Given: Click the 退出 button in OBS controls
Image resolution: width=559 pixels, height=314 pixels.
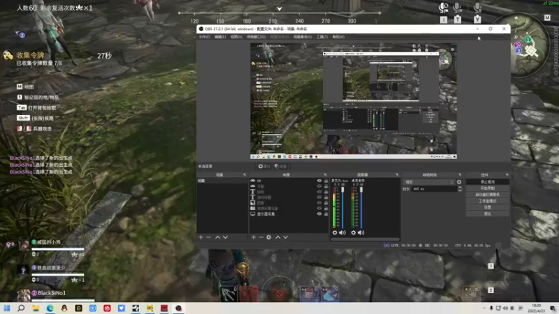Looking at the screenshot, I should pos(487,214).
